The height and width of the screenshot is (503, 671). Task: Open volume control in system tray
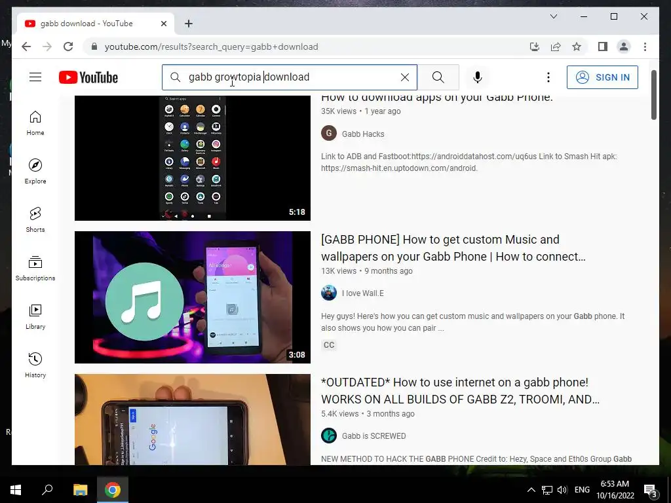tap(562, 490)
